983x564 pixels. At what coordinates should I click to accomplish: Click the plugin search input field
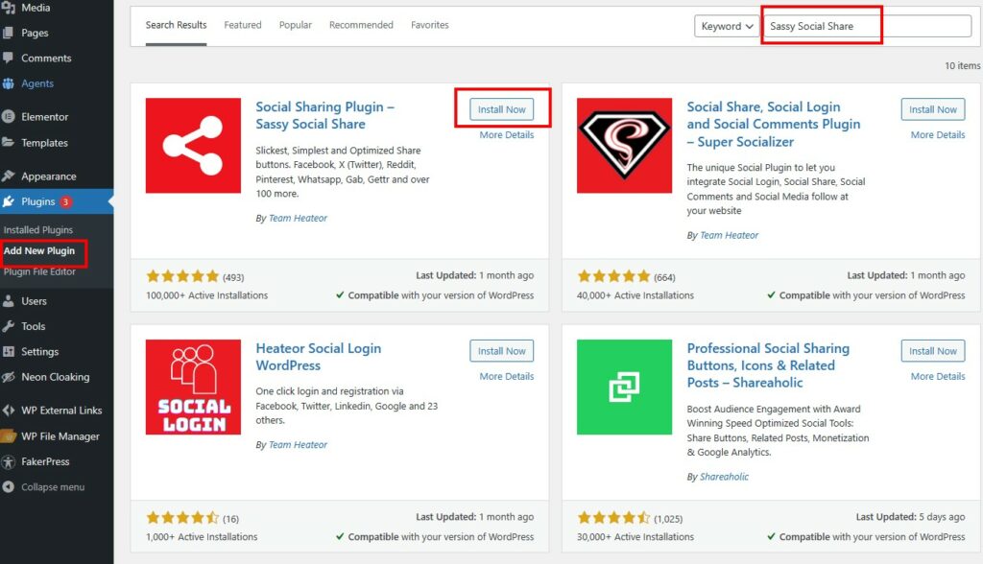coord(868,26)
